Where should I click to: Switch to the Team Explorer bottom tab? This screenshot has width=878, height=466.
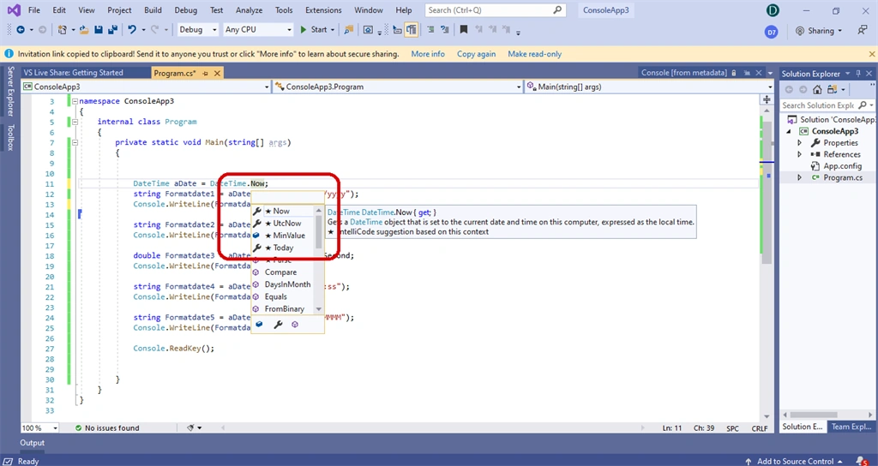click(x=851, y=427)
